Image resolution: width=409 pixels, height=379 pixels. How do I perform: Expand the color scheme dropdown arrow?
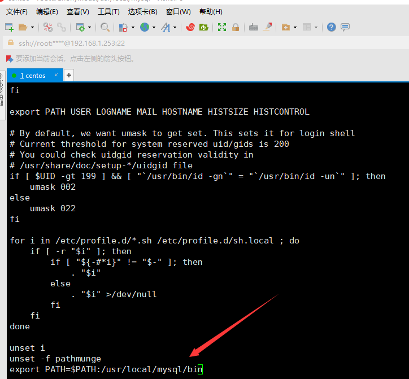[133, 27]
